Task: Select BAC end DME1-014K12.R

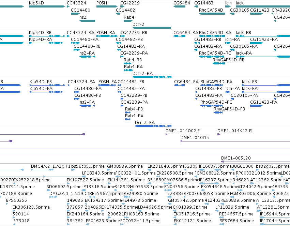Action: [x=234, y=131]
